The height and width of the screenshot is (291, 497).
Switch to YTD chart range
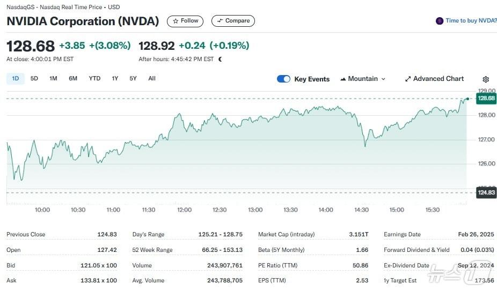click(94, 78)
